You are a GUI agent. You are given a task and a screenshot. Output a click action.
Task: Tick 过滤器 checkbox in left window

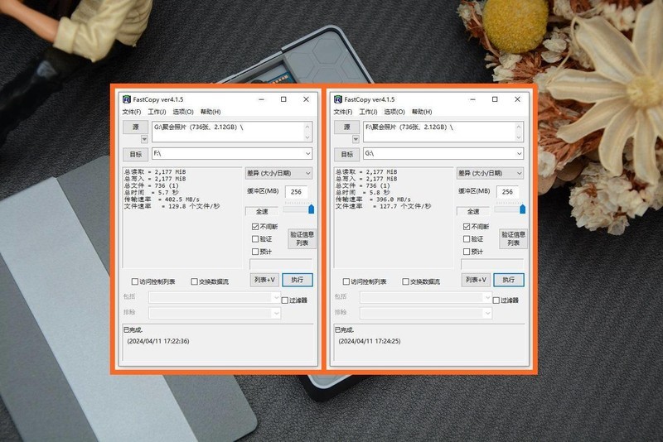[284, 300]
